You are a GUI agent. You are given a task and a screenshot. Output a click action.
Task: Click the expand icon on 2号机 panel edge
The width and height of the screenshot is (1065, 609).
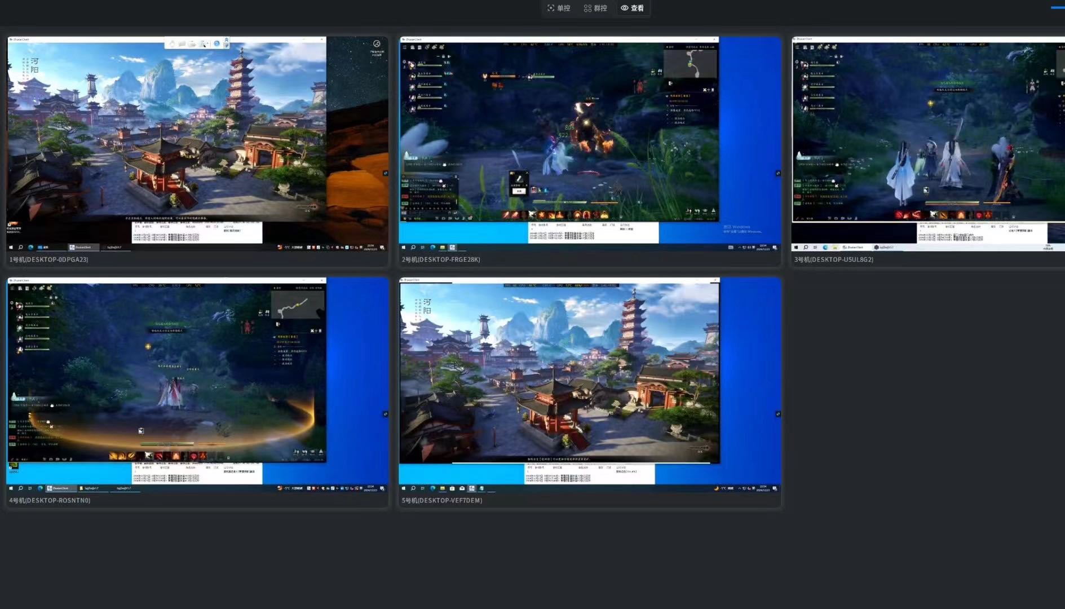pyautogui.click(x=778, y=173)
